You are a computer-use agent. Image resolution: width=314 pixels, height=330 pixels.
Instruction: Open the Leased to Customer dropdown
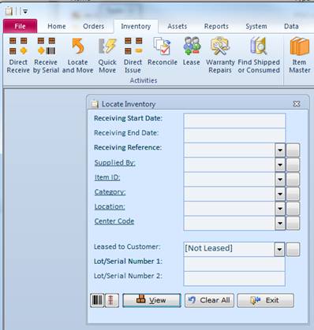point(279,249)
